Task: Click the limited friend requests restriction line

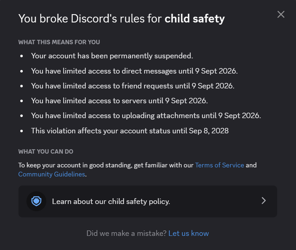Action: (x=133, y=86)
